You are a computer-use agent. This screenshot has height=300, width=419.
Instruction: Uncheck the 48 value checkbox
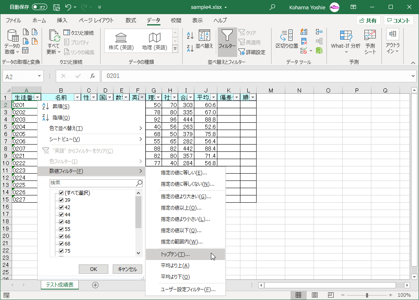pos(61,222)
